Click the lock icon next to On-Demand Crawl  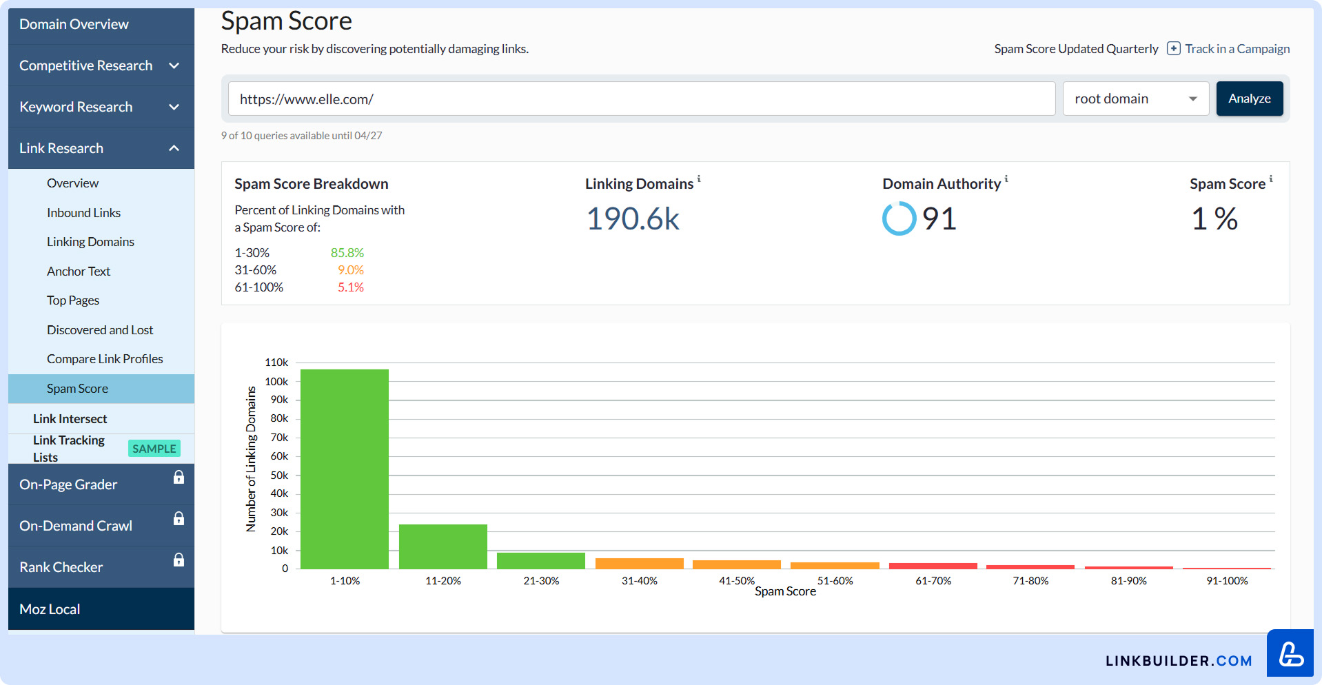click(x=179, y=519)
